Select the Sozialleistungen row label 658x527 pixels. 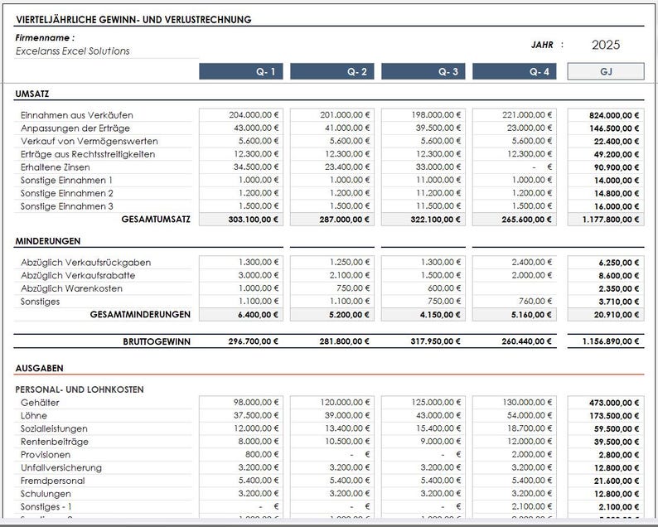click(x=54, y=429)
